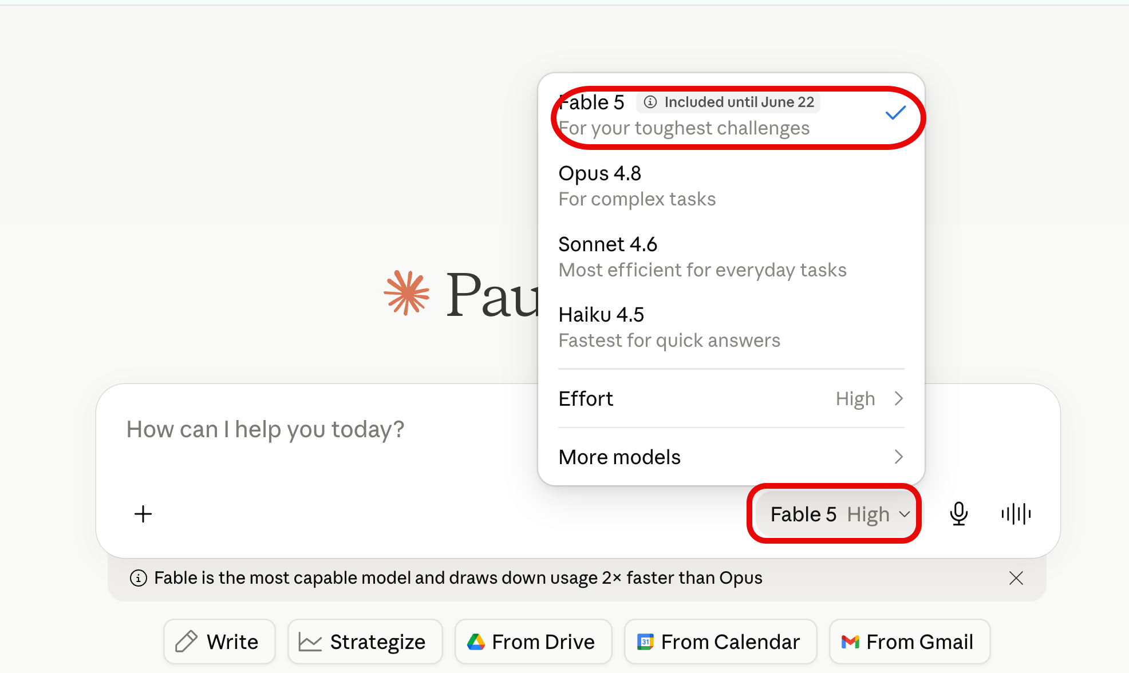Expand the Effort submenu
The height and width of the screenshot is (673, 1129).
click(x=732, y=399)
